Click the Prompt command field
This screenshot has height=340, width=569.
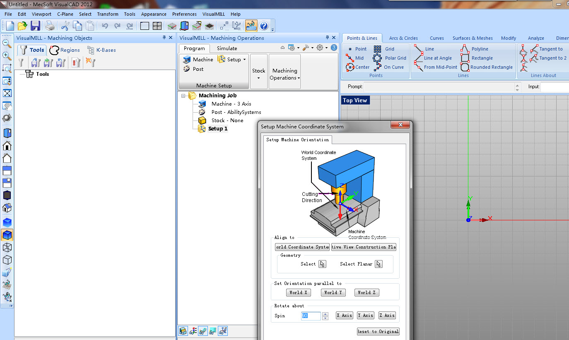(x=439, y=87)
